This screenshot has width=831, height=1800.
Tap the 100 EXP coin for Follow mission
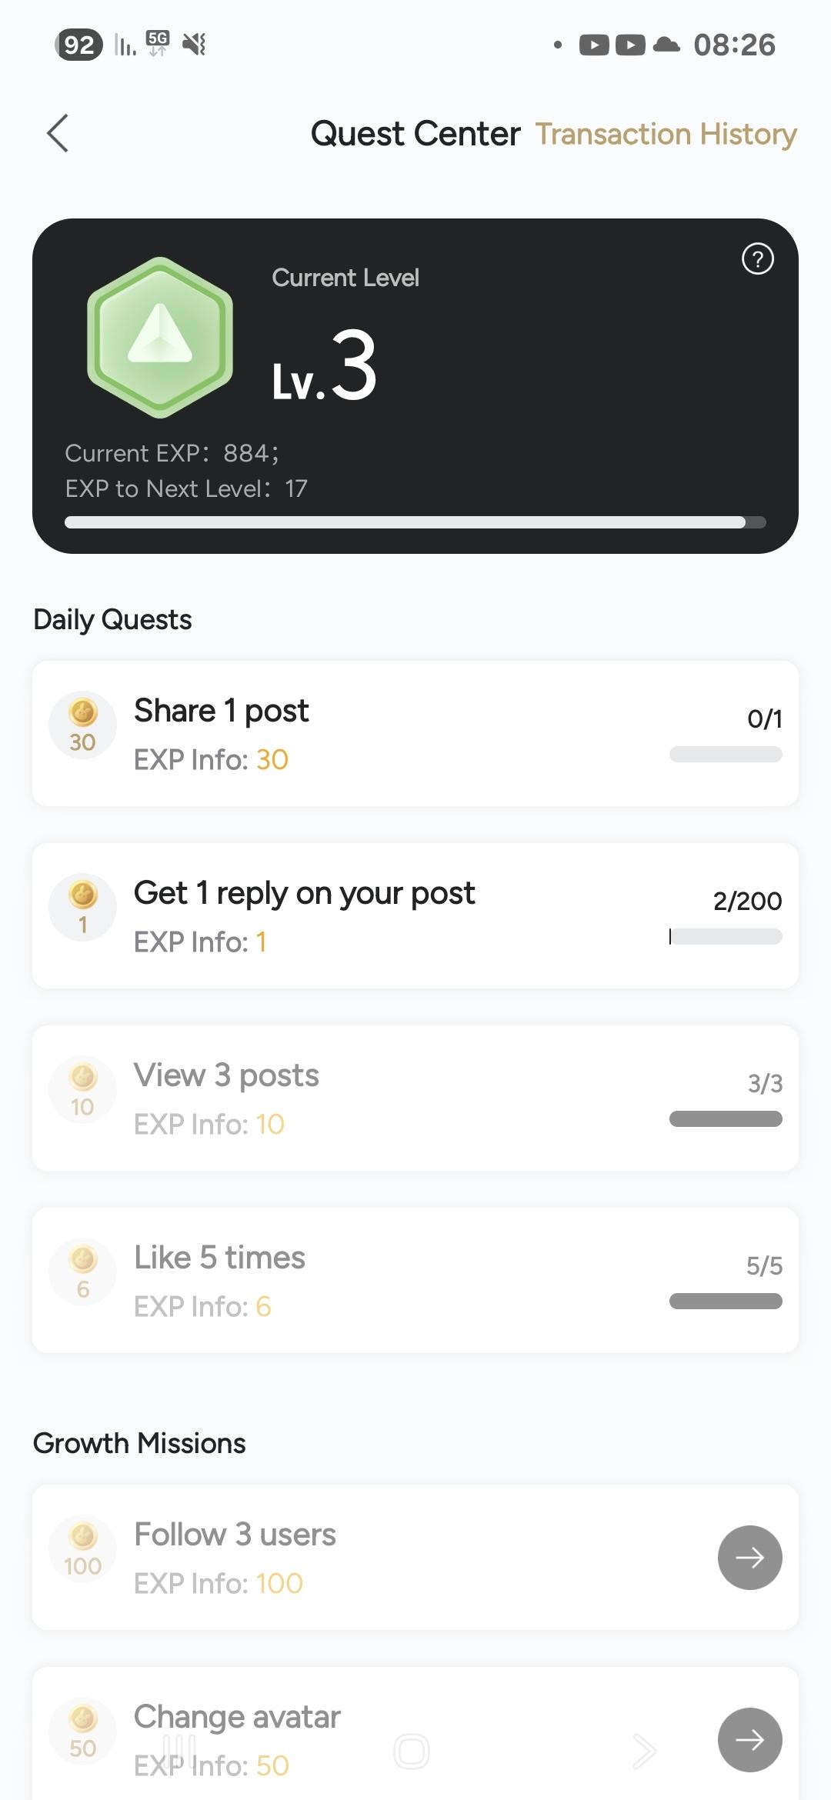point(82,1548)
